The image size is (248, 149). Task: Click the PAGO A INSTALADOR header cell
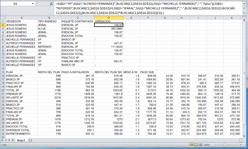(78, 72)
